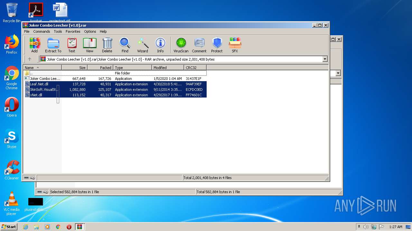The height and width of the screenshot is (231, 412).
Task: Sort by Type column header
Action: (x=132, y=68)
